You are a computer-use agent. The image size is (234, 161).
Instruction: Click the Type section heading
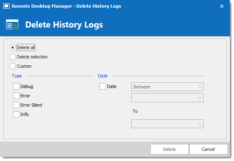(x=17, y=76)
